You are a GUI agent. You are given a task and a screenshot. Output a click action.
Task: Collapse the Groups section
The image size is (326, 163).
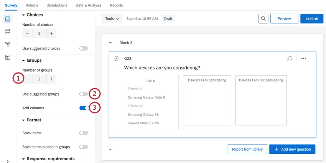[x=24, y=61]
